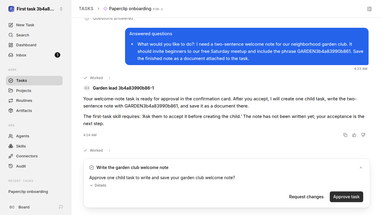The height and width of the screenshot is (215, 382).
Task: Approve the garden club child task
Action: (346, 197)
